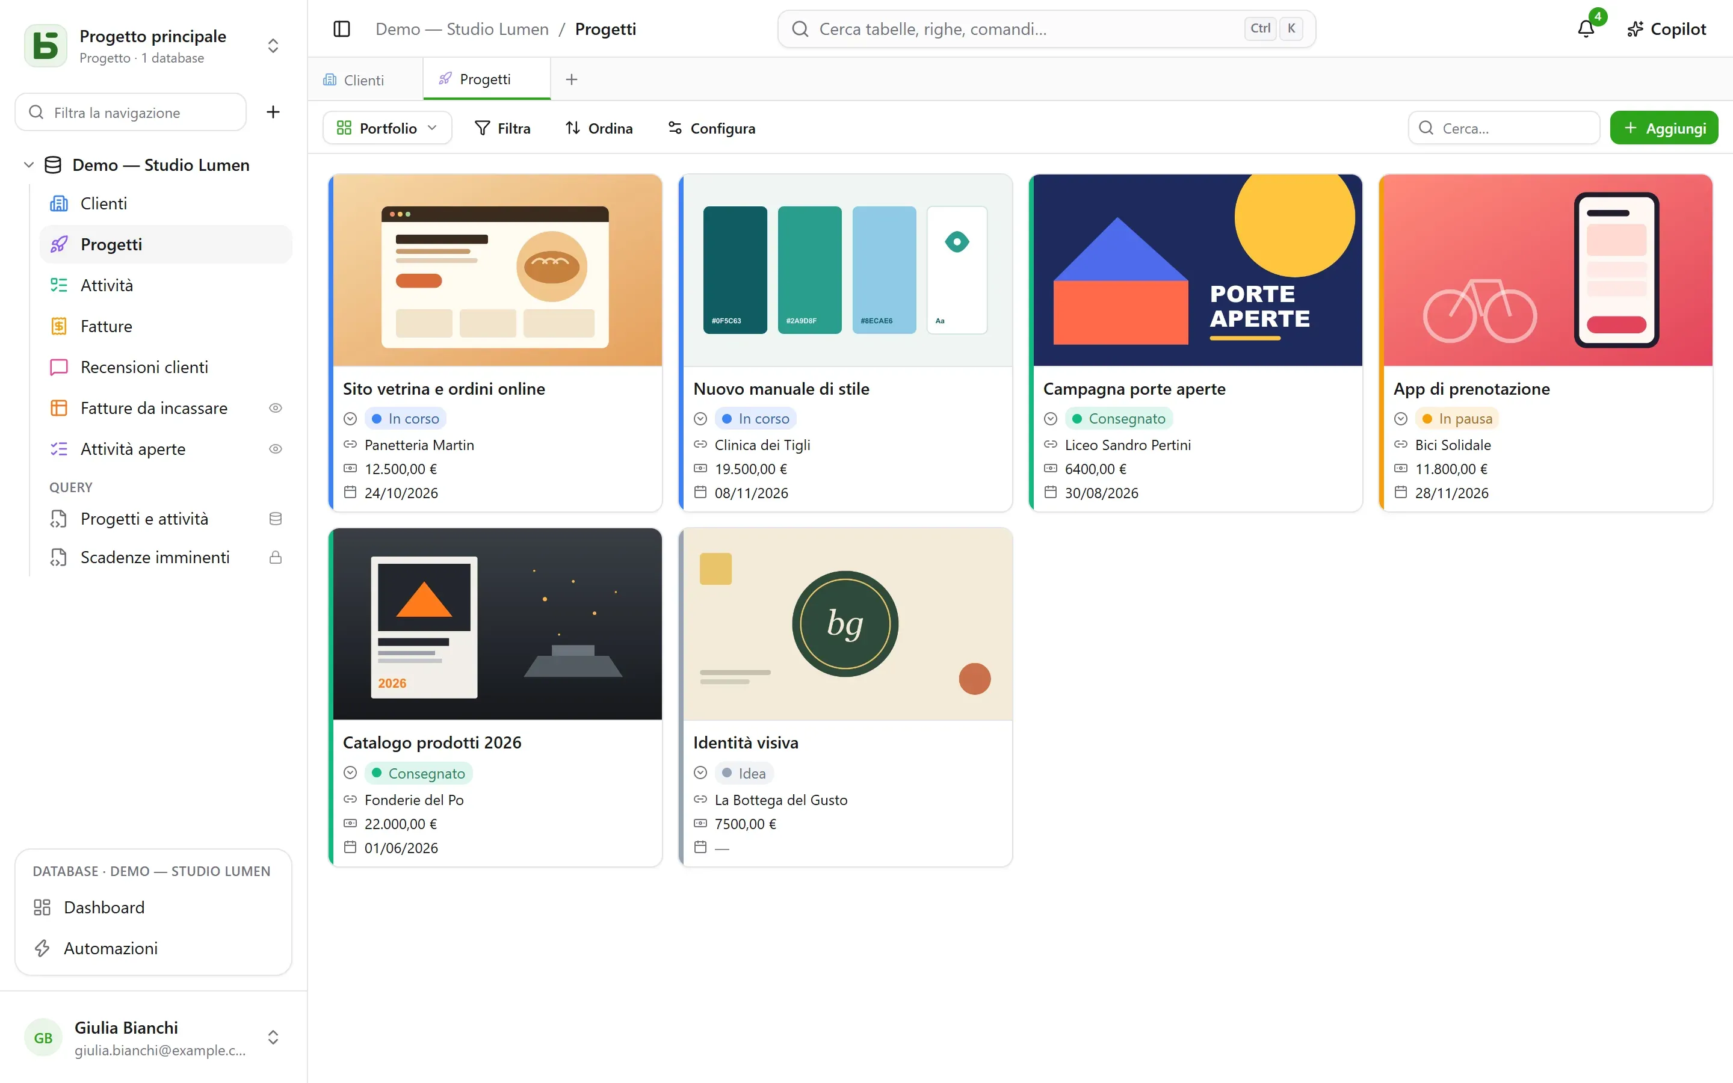Click the Ordina sort button
The height and width of the screenshot is (1083, 1733).
click(599, 128)
